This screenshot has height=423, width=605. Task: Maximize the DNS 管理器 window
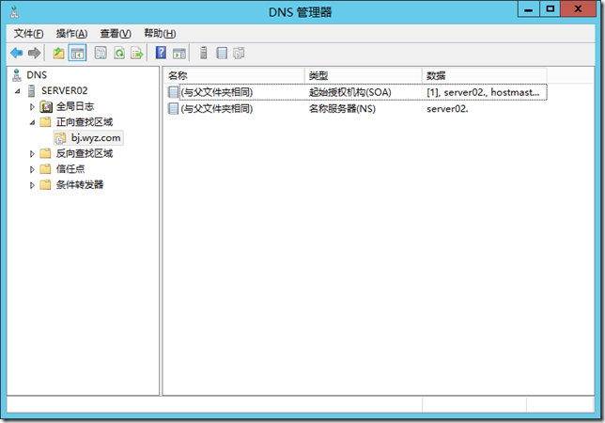551,8
